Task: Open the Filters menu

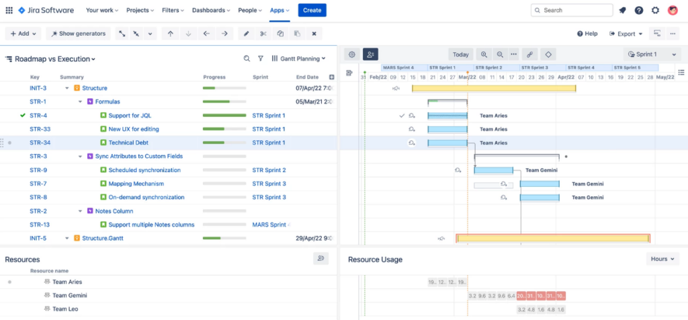Action: click(x=173, y=10)
